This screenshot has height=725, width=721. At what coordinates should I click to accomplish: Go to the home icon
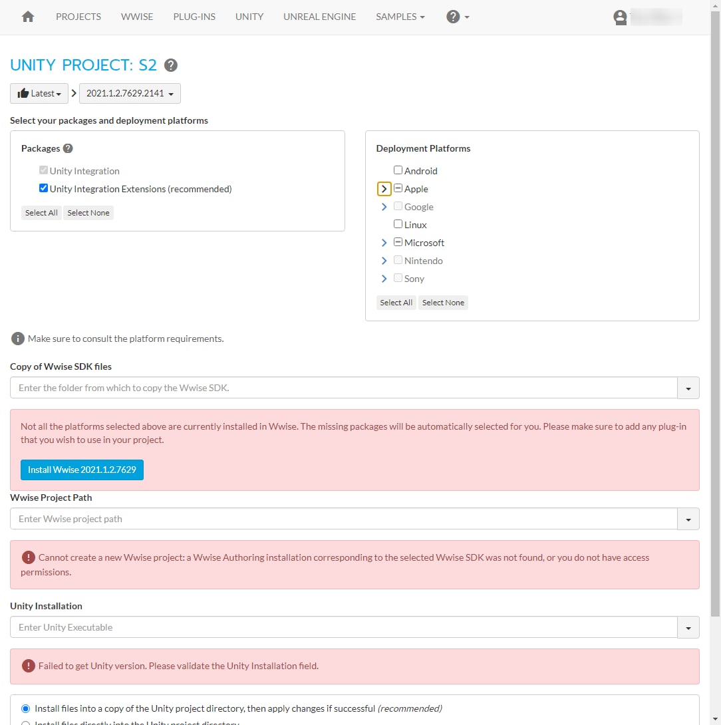coord(28,17)
